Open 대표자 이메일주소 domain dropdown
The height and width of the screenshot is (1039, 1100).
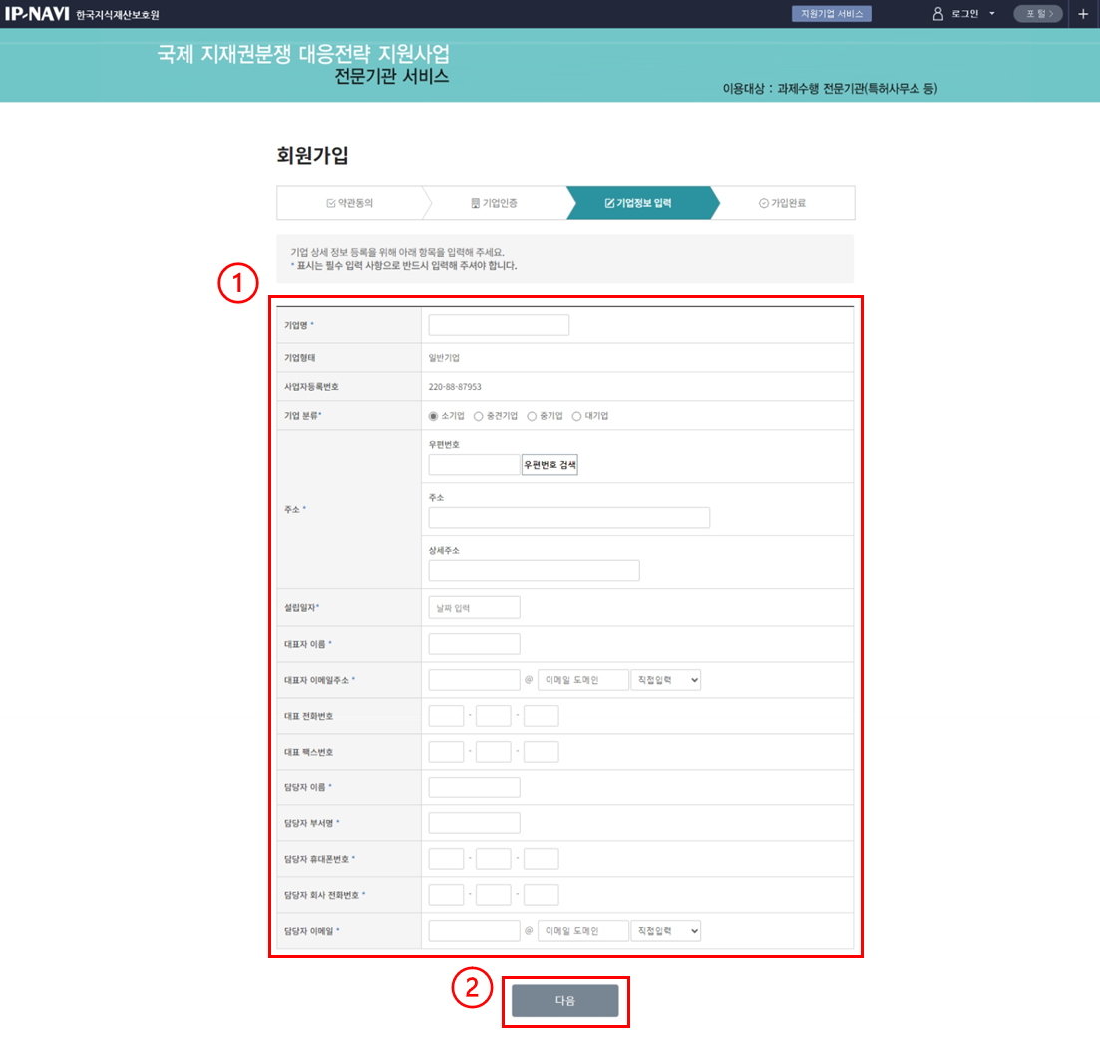pyautogui.click(x=666, y=680)
